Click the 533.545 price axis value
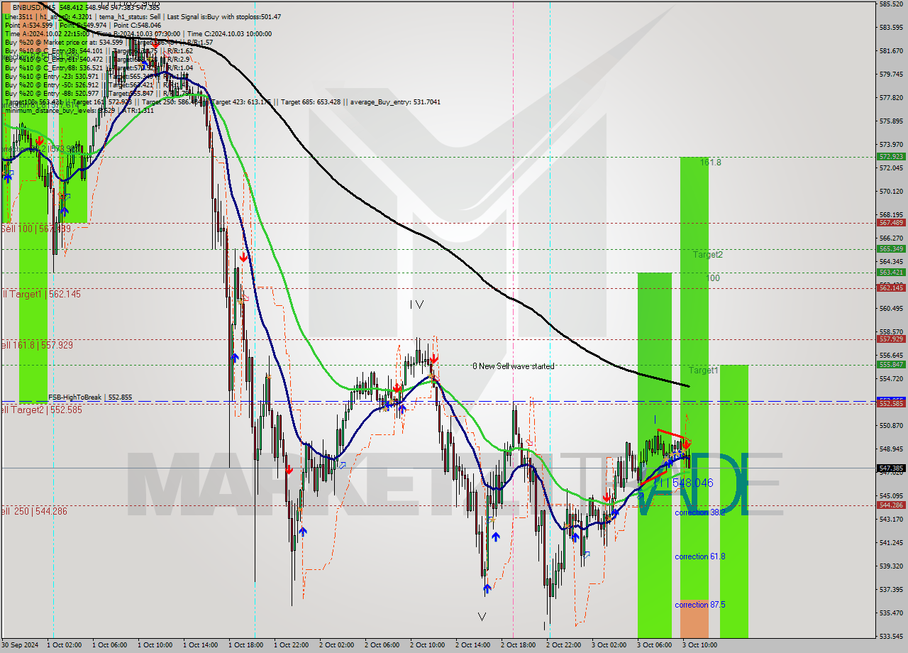This screenshot has width=908, height=653. 891,637
